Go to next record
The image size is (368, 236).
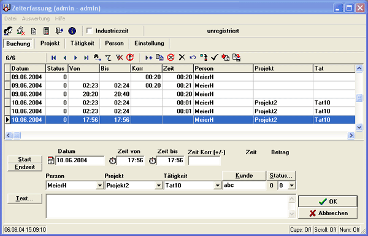coord(75,58)
